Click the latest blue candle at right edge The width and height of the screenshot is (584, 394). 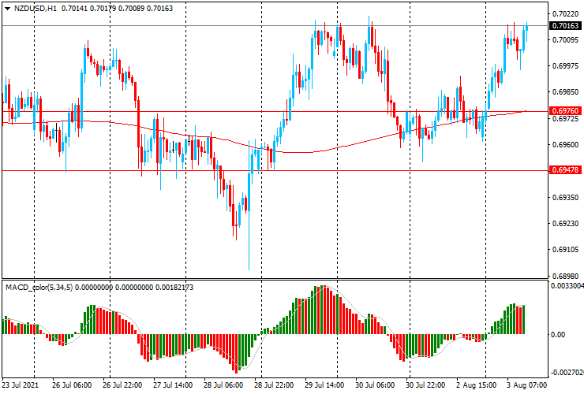point(526,36)
